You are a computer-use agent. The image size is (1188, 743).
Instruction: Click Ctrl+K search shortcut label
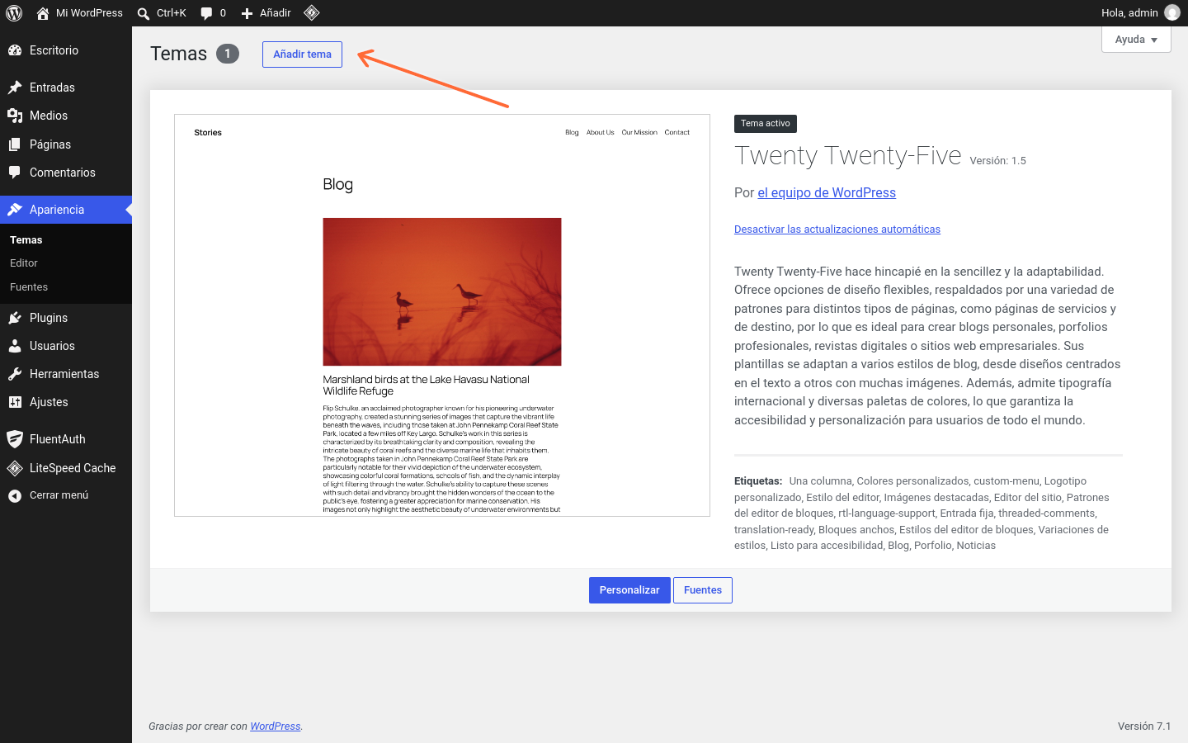[x=172, y=13]
